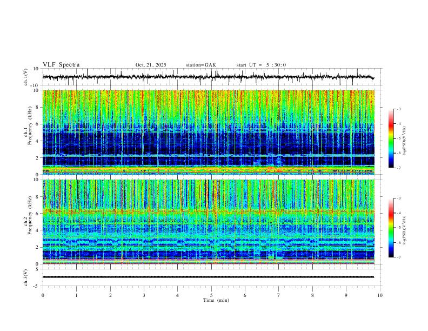Click the time axis tick label "9"
Screen dimensions: 428x331
346,295
